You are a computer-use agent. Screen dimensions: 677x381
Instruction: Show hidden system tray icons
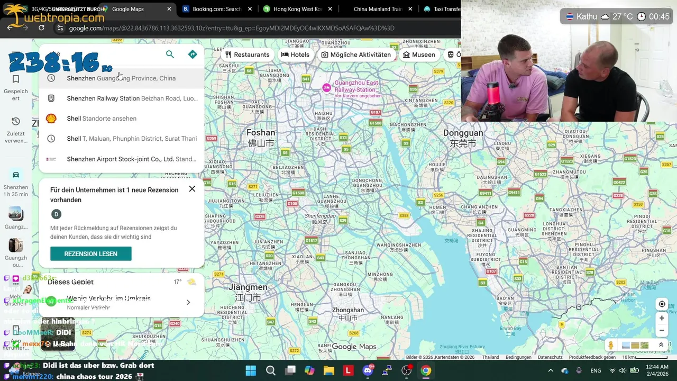pyautogui.click(x=551, y=370)
